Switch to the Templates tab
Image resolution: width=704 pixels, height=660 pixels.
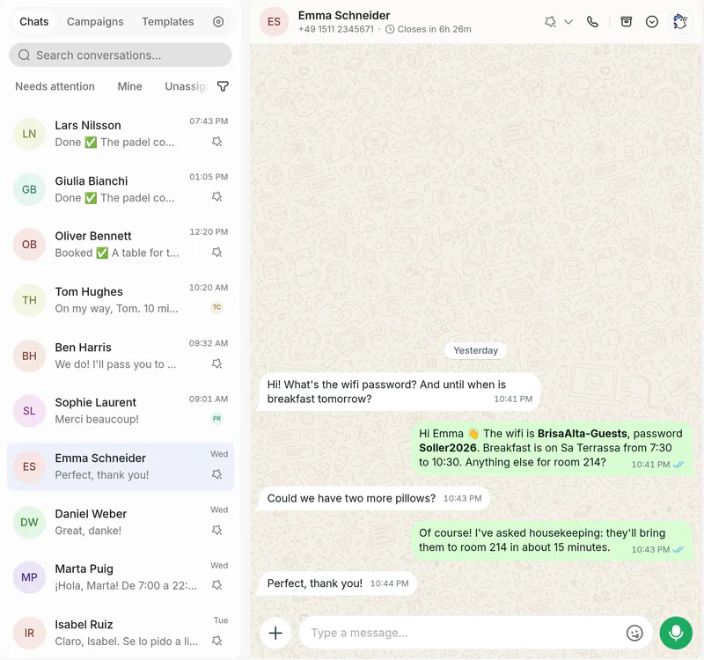(x=168, y=21)
